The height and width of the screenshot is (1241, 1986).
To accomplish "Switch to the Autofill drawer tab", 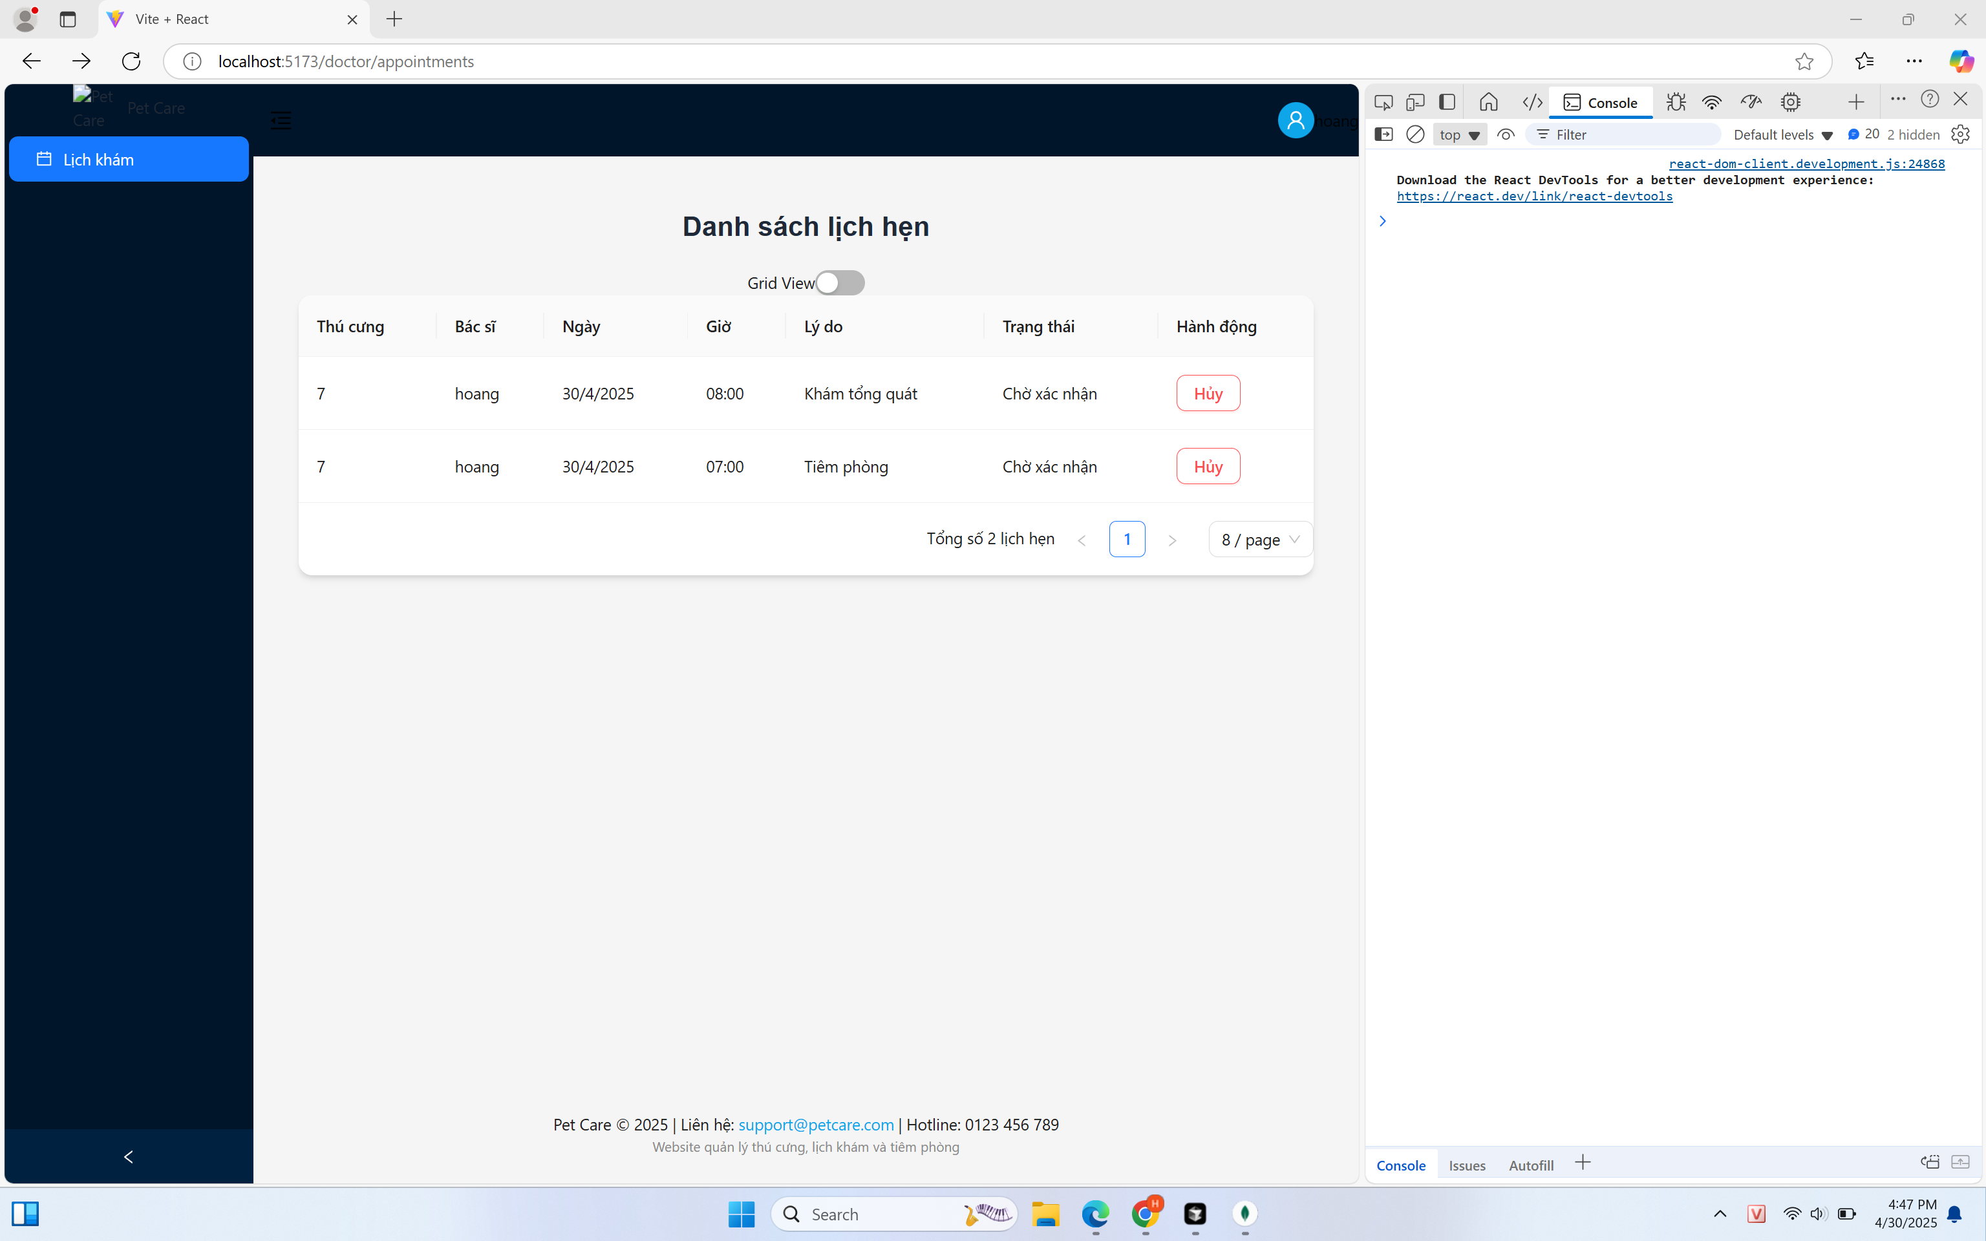I will (x=1530, y=1165).
